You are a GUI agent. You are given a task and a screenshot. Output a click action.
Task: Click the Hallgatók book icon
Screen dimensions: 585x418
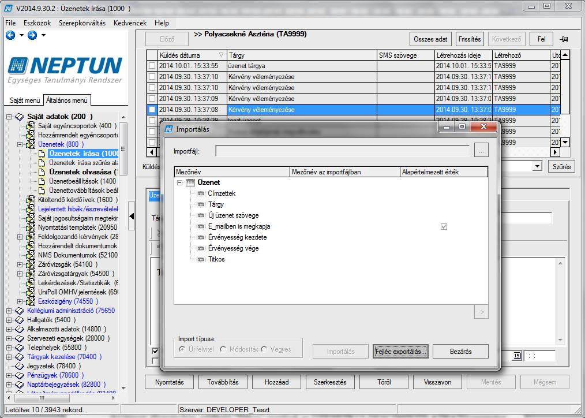[20, 320]
